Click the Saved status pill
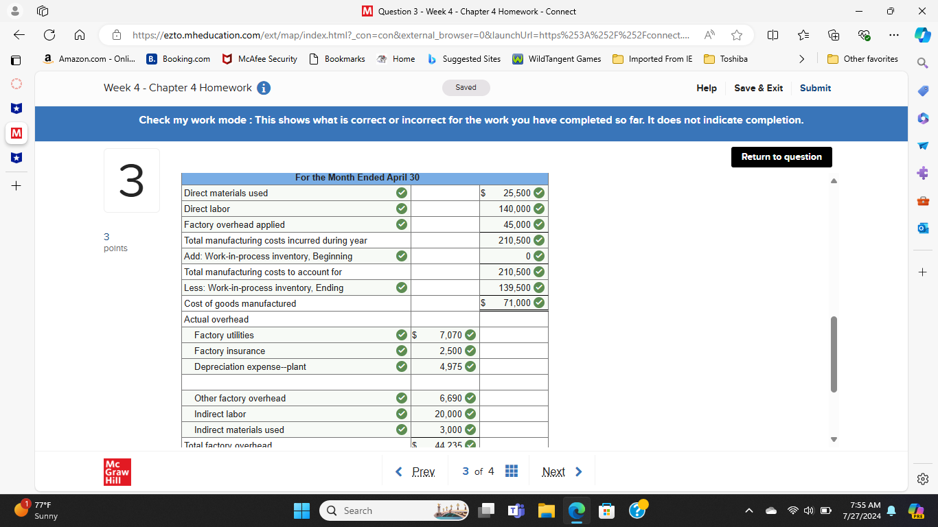The height and width of the screenshot is (527, 938). pyautogui.click(x=466, y=88)
